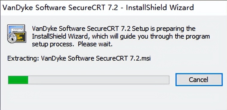Click the 'Please wait.' message text

point(95,44)
